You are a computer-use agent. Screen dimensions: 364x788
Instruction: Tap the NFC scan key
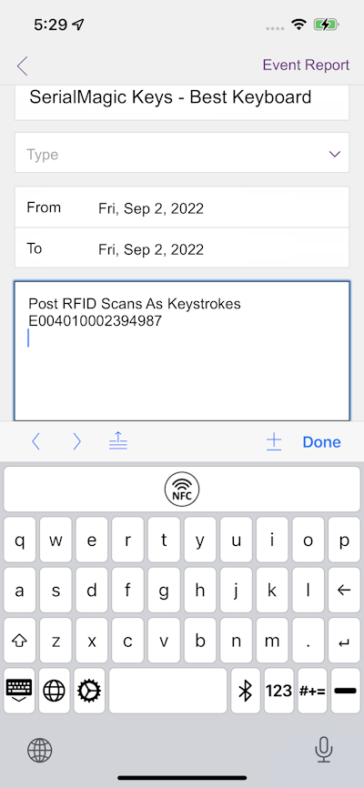coord(181,489)
